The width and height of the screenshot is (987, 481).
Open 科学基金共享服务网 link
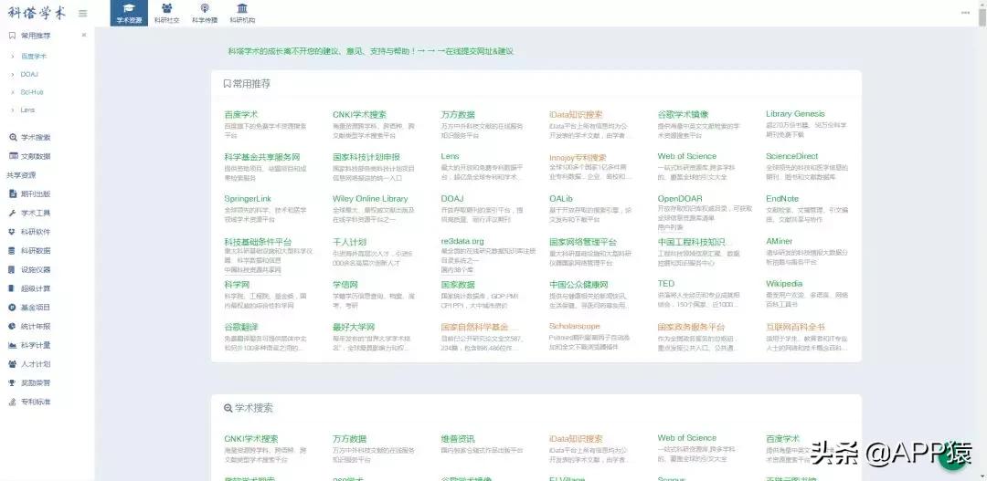click(262, 157)
